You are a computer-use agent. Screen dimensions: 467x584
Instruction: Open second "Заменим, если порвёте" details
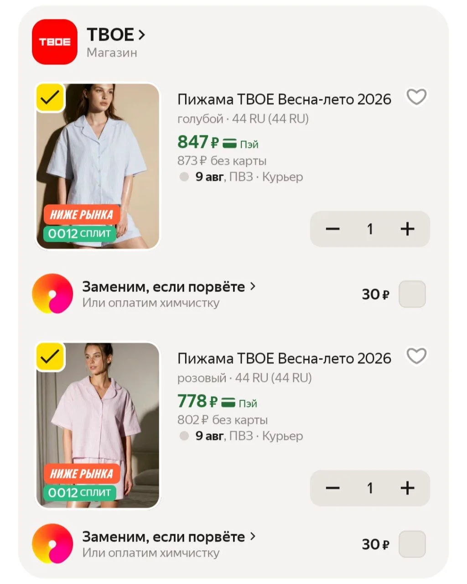[x=169, y=537]
